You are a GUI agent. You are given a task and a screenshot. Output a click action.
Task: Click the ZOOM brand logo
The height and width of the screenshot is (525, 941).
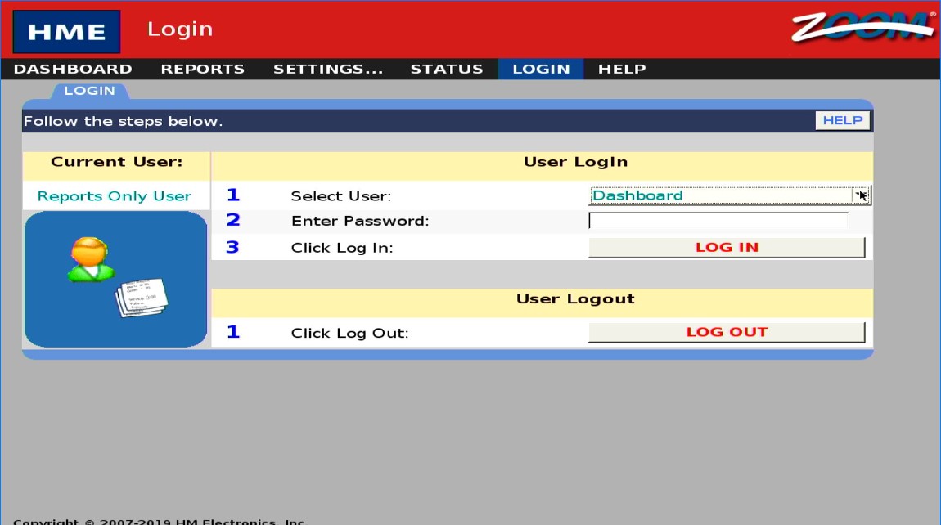coord(862,27)
